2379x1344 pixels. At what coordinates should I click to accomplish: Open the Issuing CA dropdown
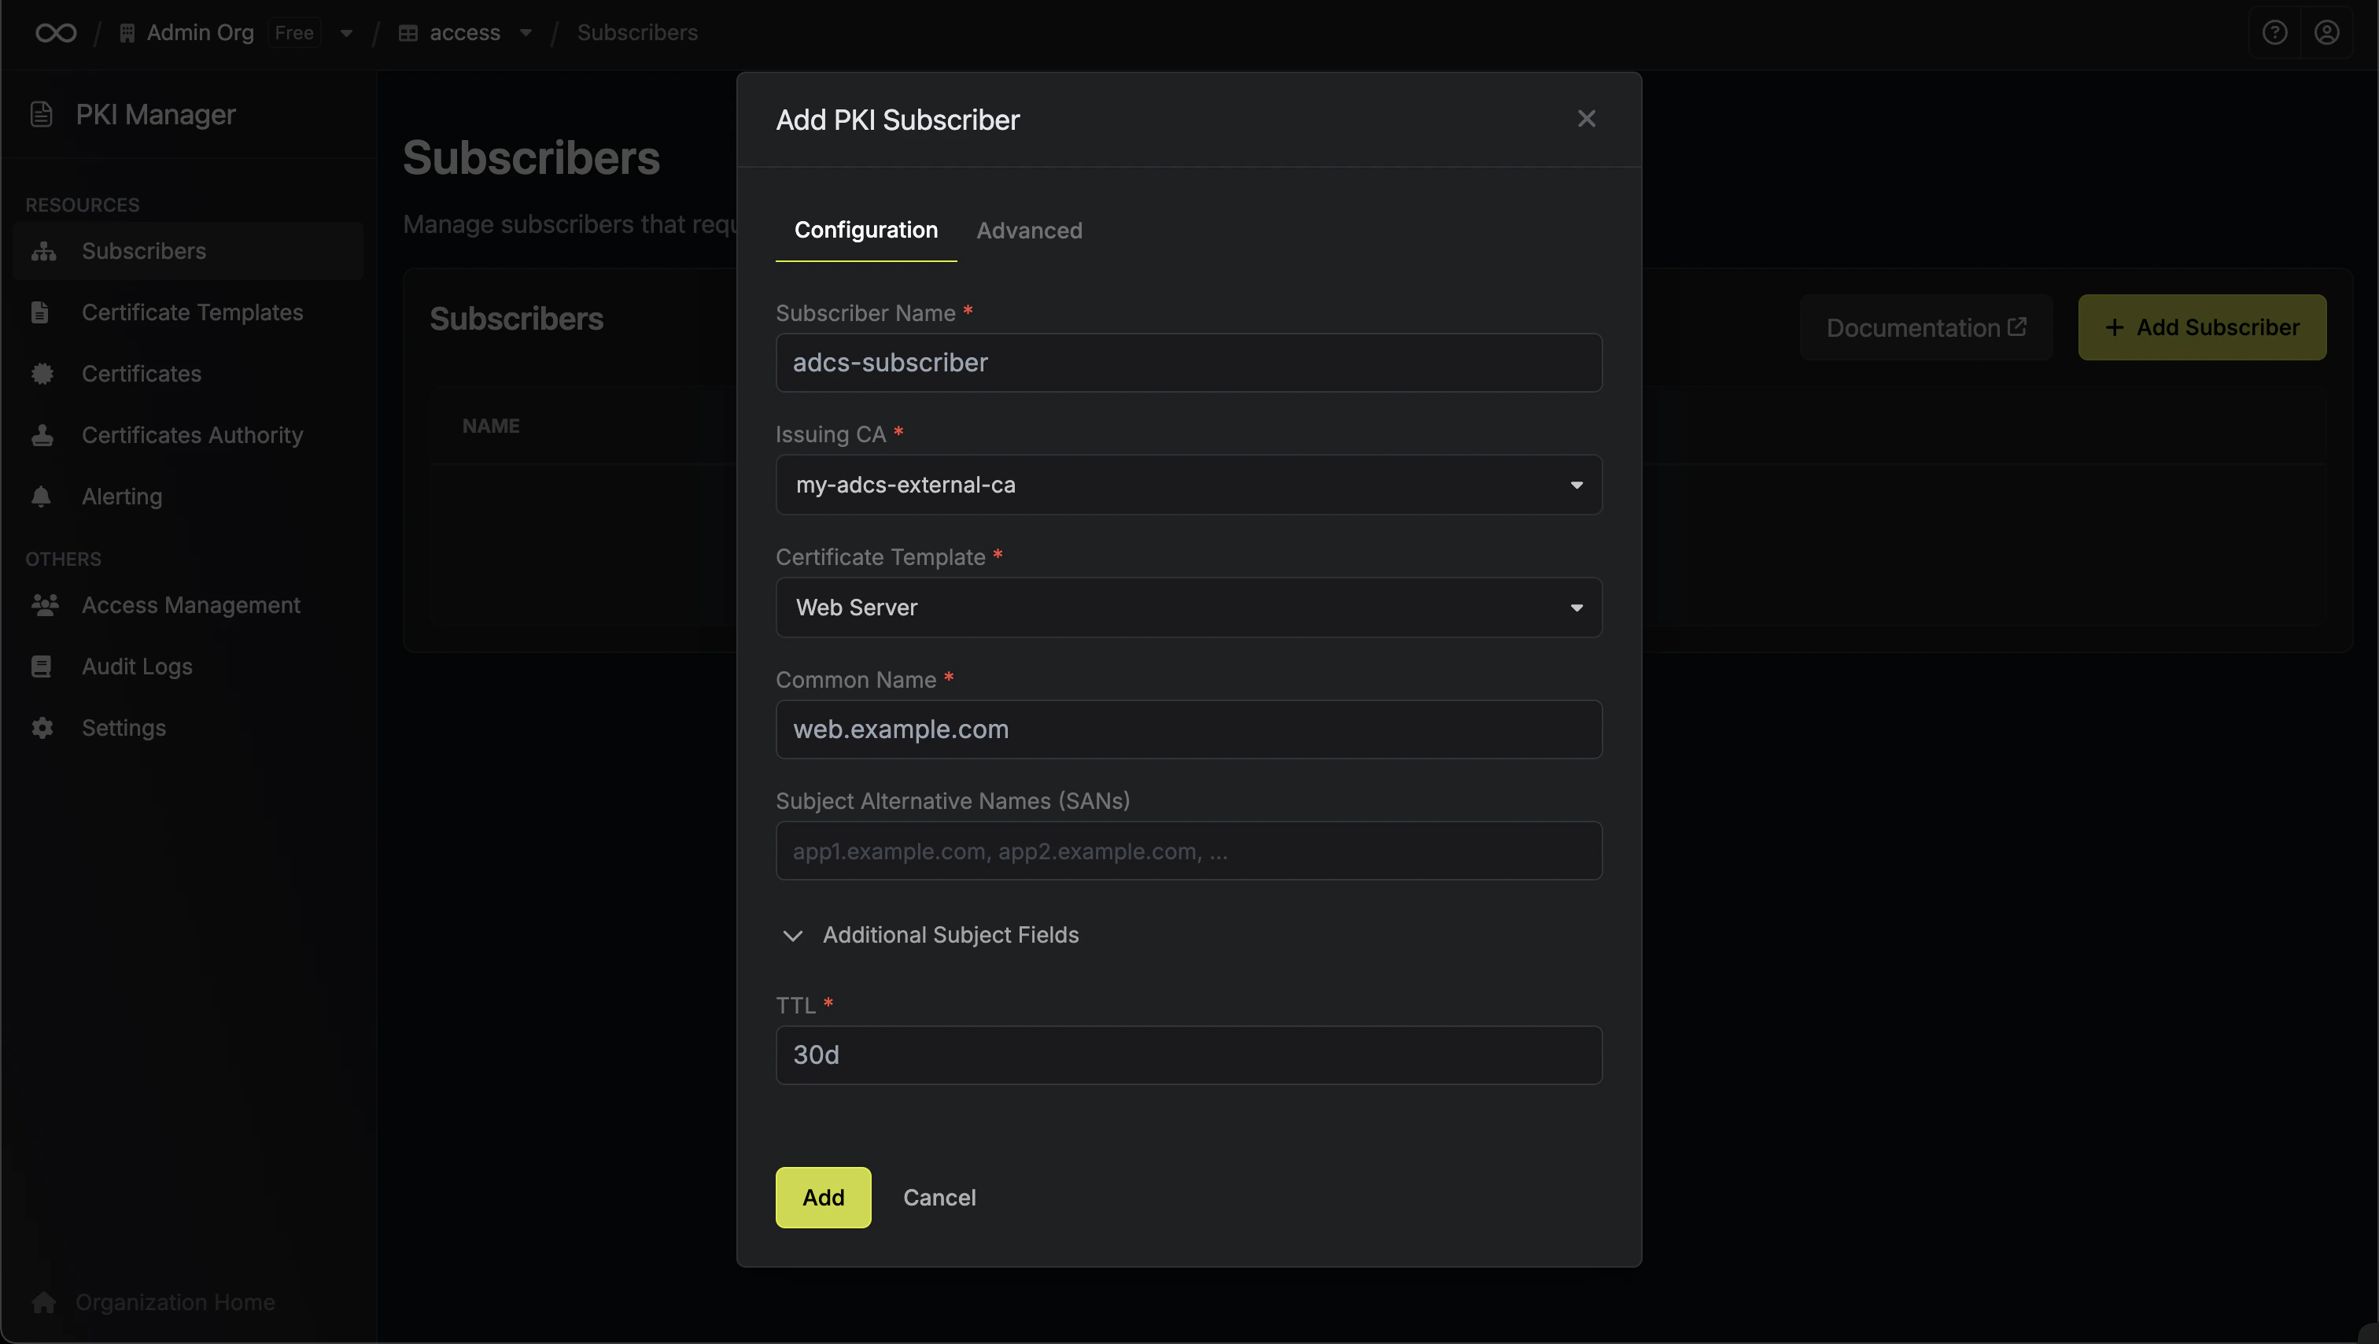1189,485
